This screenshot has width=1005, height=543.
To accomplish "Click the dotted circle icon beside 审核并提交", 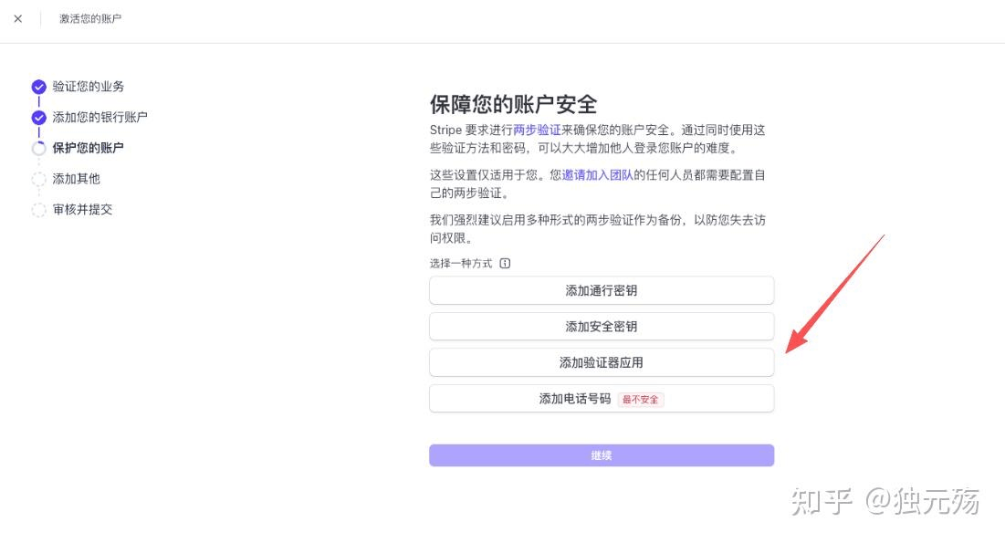I will point(39,210).
